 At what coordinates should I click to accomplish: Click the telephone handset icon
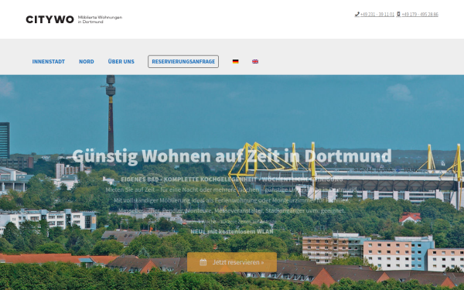pos(357,14)
